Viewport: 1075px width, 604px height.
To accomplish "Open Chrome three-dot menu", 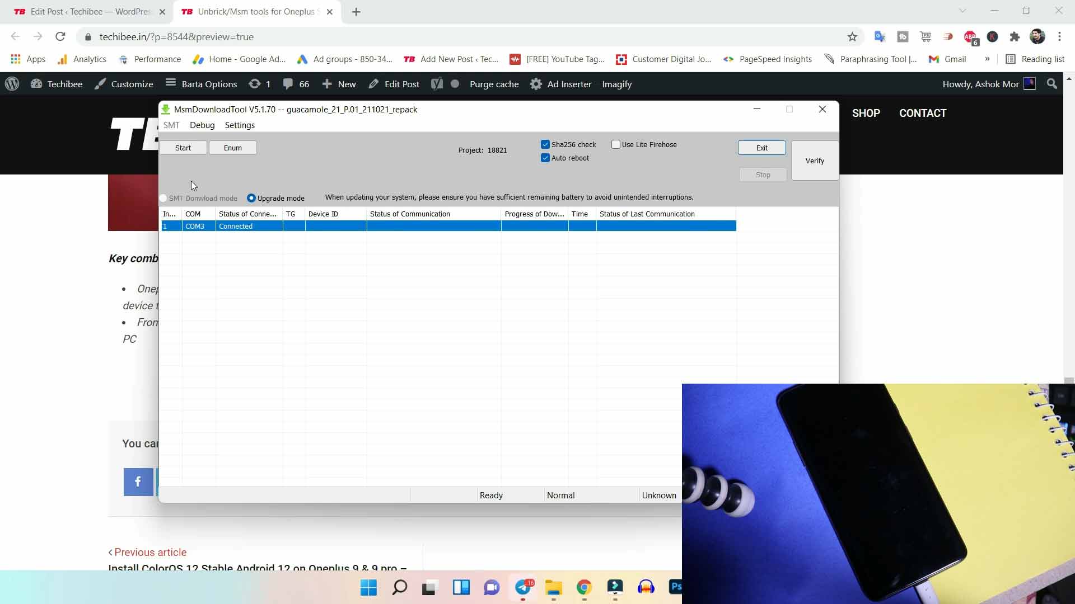I will tap(1059, 37).
